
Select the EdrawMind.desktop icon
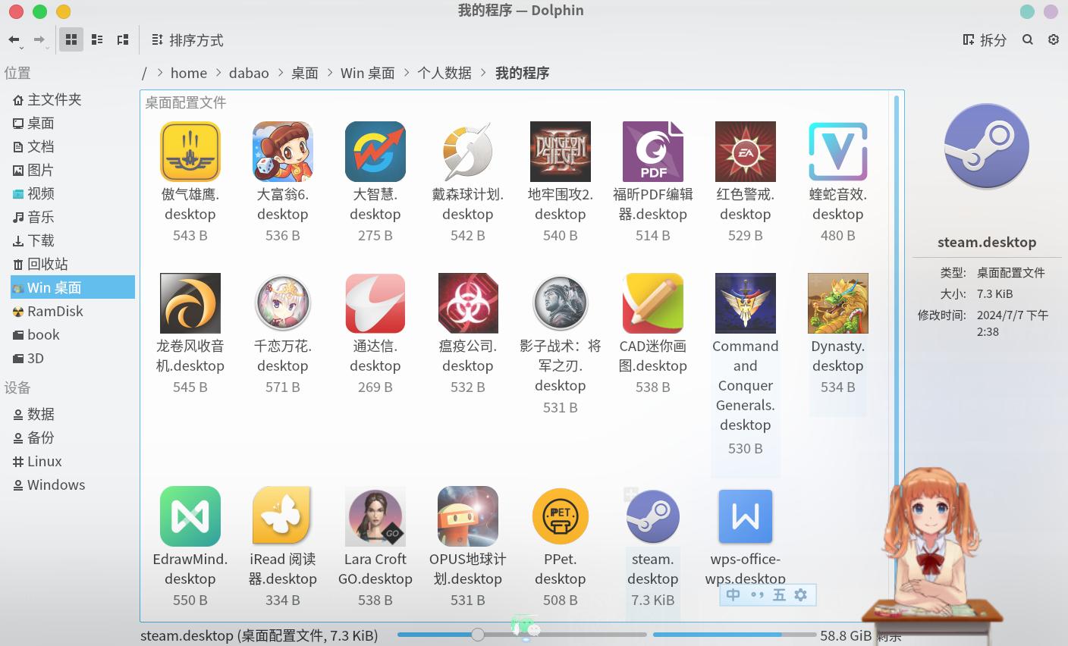(x=190, y=516)
